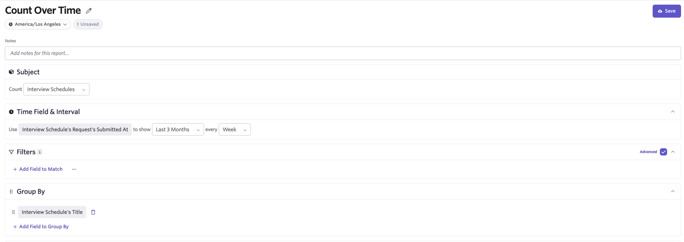Collapse the Group By section

point(672,191)
